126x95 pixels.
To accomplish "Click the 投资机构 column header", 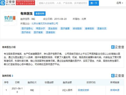I will tap(91, 82).
